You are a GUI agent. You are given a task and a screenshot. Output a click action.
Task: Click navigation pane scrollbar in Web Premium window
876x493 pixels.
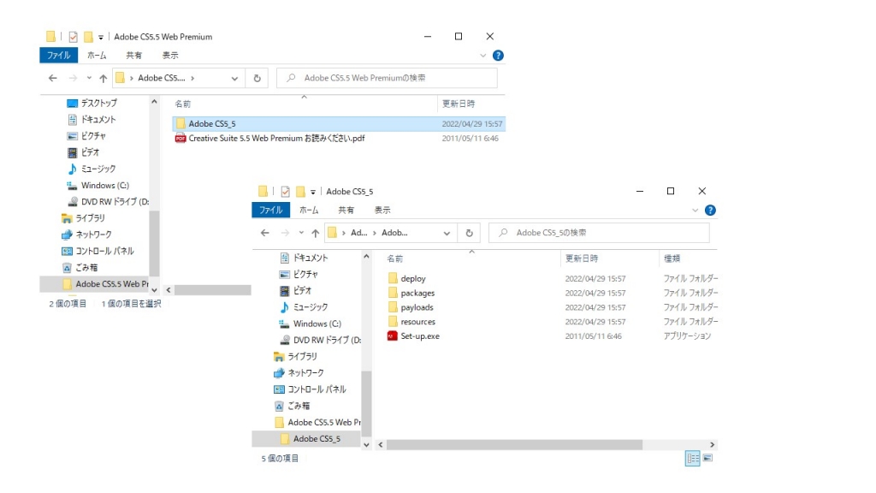pyautogui.click(x=154, y=244)
